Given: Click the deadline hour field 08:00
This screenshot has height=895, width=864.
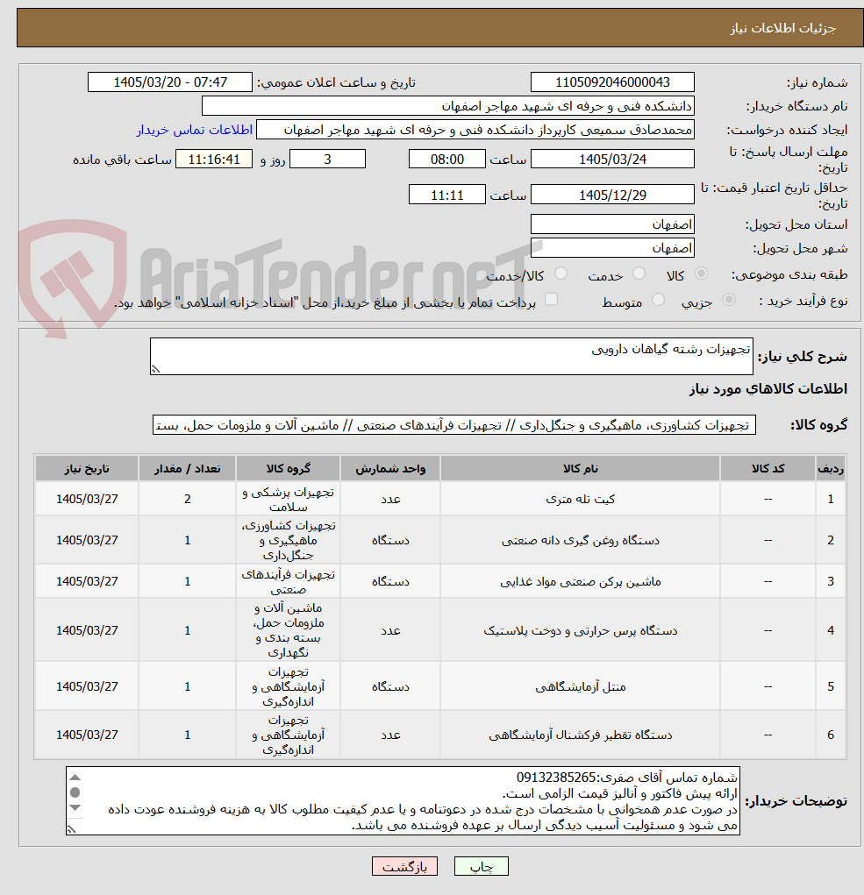Looking at the screenshot, I should [x=447, y=160].
